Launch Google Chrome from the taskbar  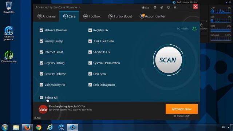tap(39, 127)
